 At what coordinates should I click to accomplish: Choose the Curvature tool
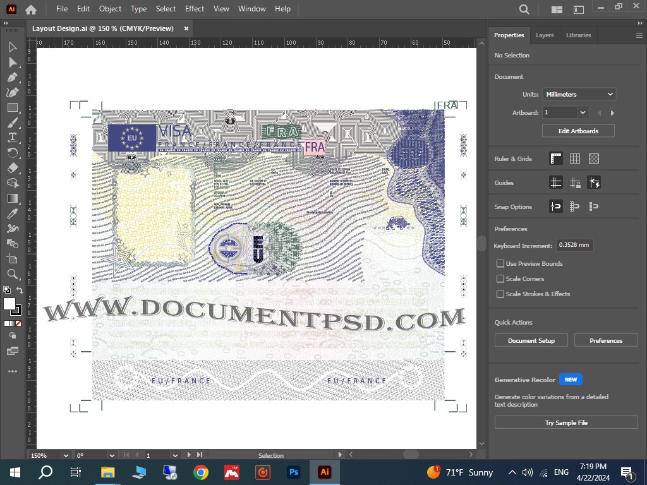[13, 92]
